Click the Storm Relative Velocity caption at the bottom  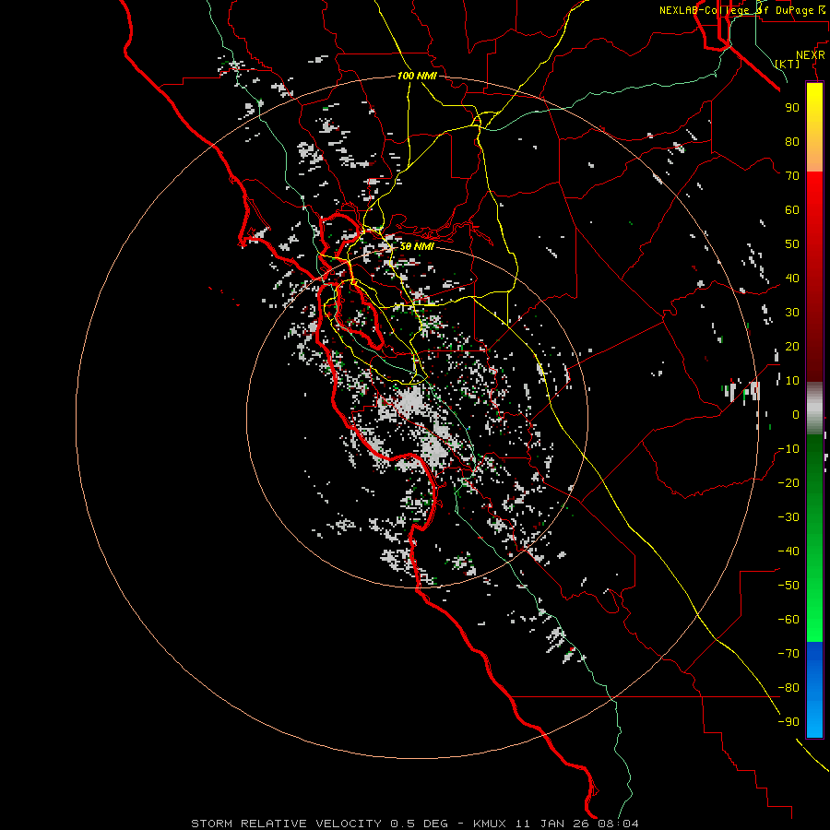point(414,824)
